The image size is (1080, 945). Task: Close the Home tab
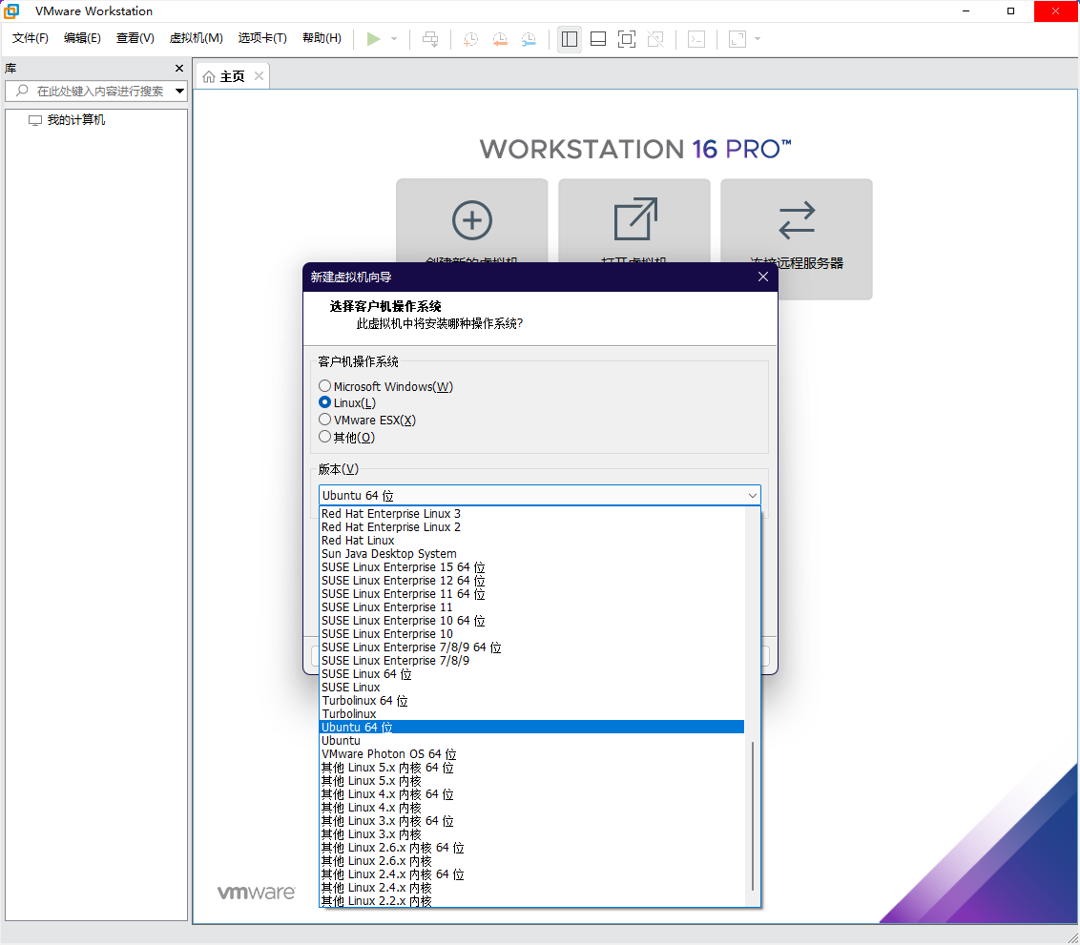coord(259,75)
